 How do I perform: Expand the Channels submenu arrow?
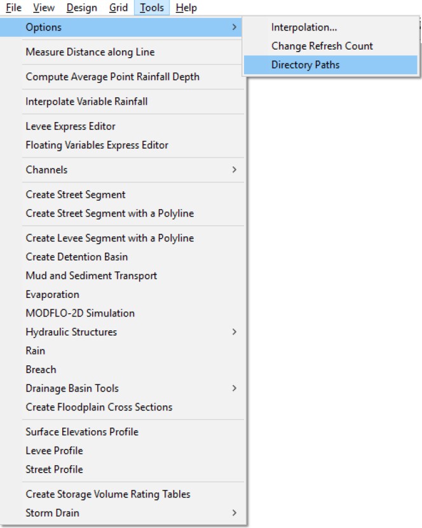pos(235,170)
